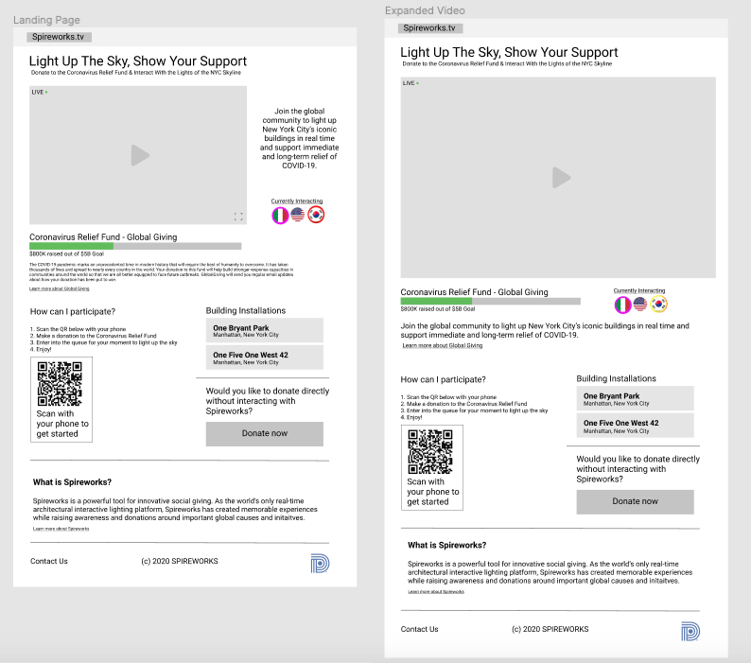The width and height of the screenshot is (751, 663).
Task: Click South Korea flag on Landing Page
Action: [x=316, y=215]
